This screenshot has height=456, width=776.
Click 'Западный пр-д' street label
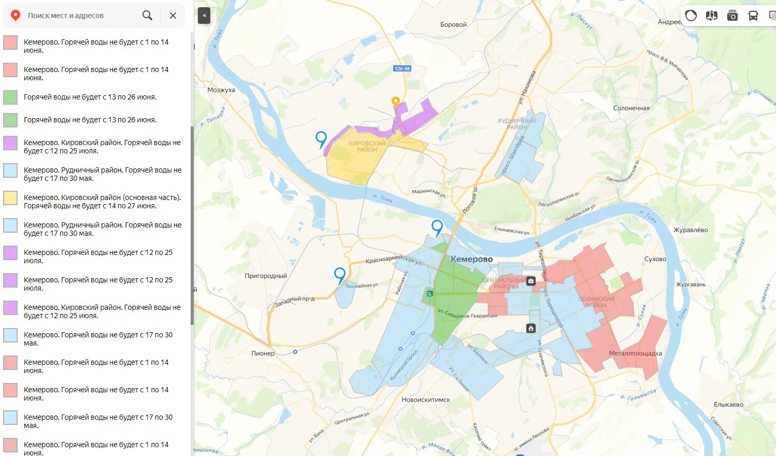294,301
